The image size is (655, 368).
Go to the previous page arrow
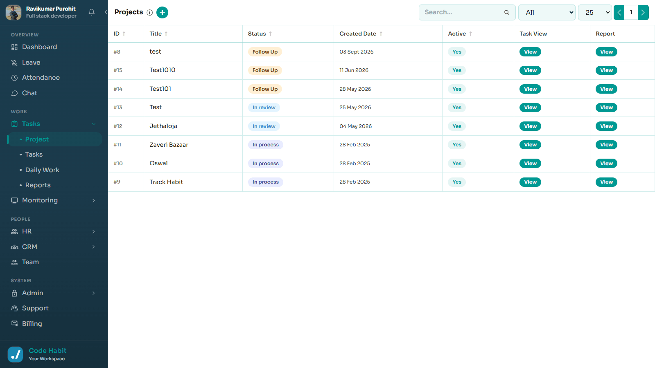click(x=619, y=12)
